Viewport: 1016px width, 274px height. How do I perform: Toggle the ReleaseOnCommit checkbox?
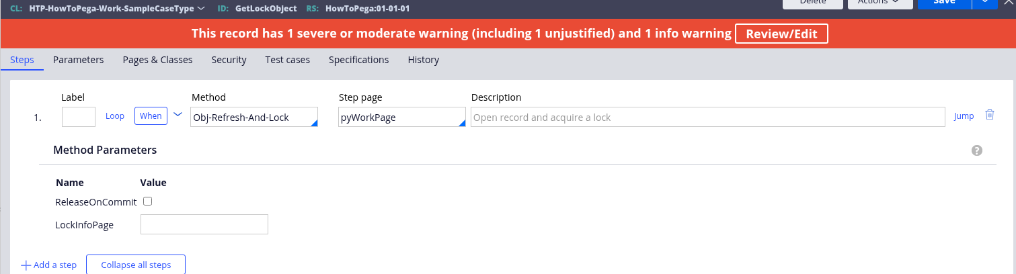tap(148, 201)
